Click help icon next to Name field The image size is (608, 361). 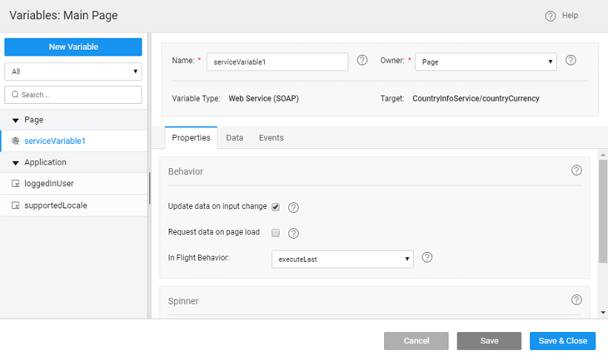362,61
